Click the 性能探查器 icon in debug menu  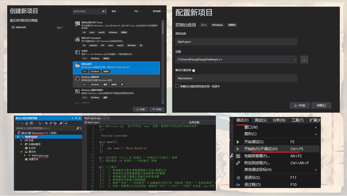click(x=238, y=156)
